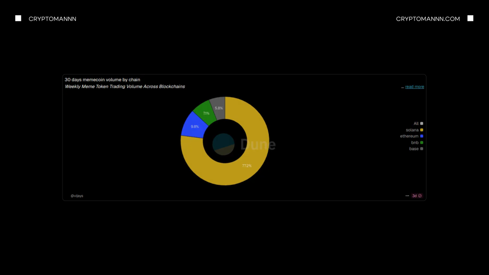Click the circular Dune emblem in donut center
Screen dimensions: 489x275
tap(223, 144)
